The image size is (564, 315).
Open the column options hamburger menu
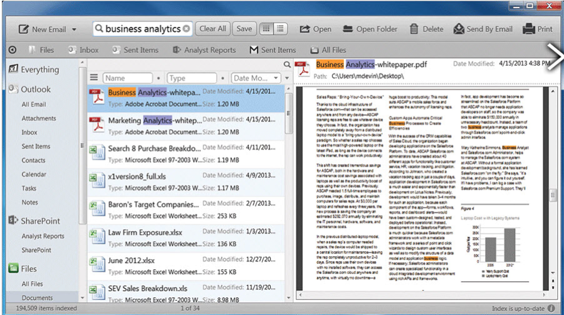94,78
